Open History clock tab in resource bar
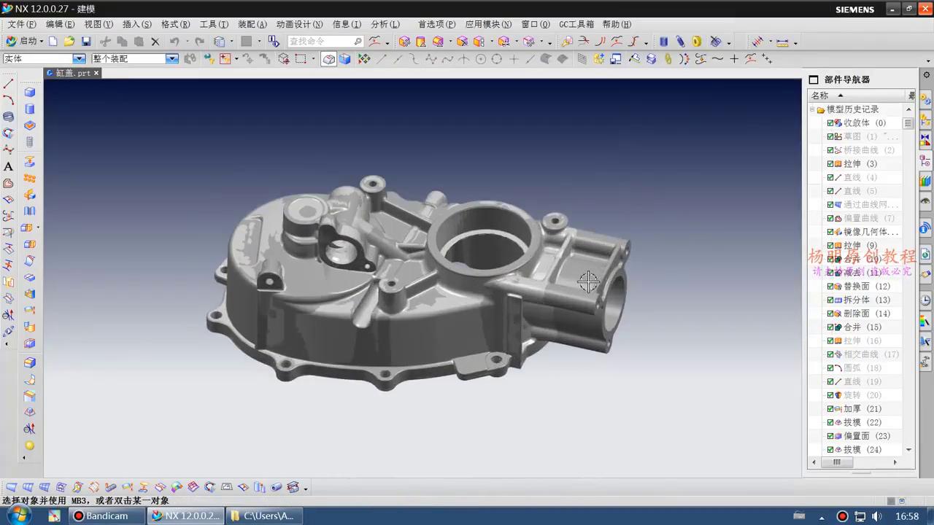 pos(925,300)
